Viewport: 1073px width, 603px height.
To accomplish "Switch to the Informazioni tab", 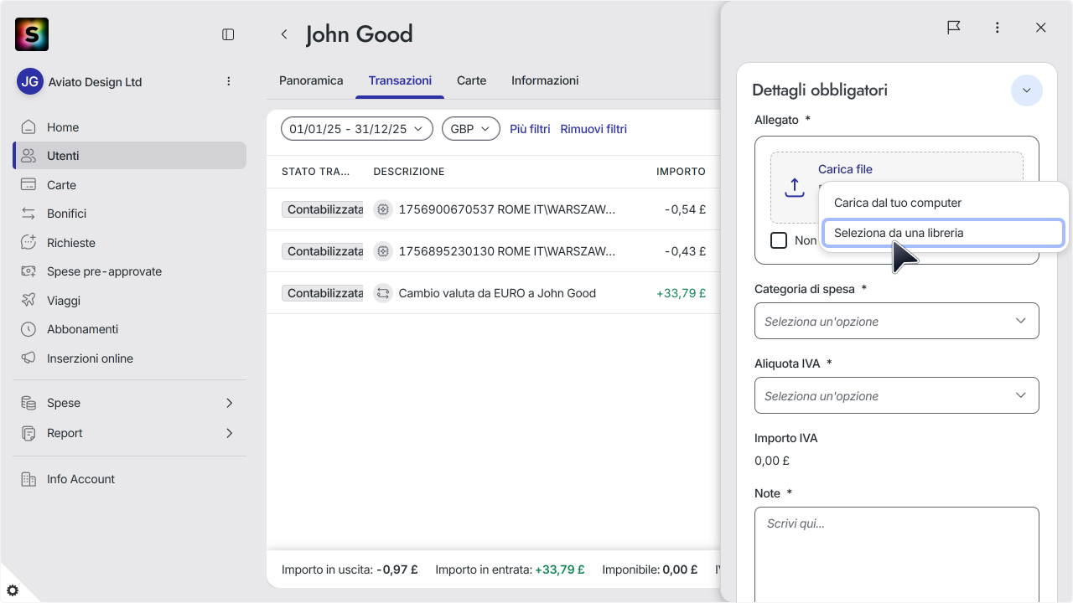I will pyautogui.click(x=545, y=80).
